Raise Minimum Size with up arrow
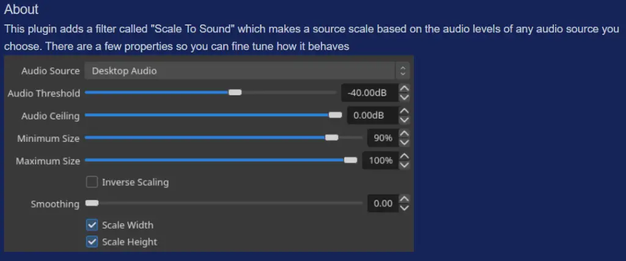This screenshot has width=626, height=261. pos(405,134)
